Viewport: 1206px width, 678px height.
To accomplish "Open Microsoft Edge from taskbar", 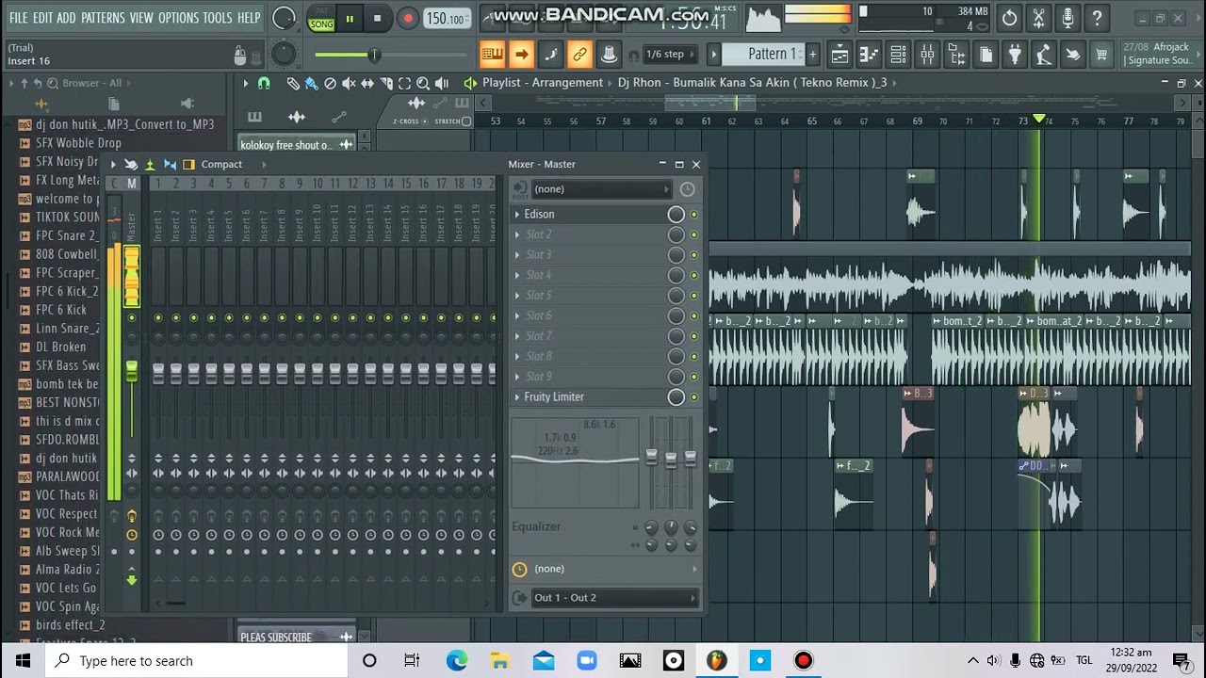I will tap(456, 661).
